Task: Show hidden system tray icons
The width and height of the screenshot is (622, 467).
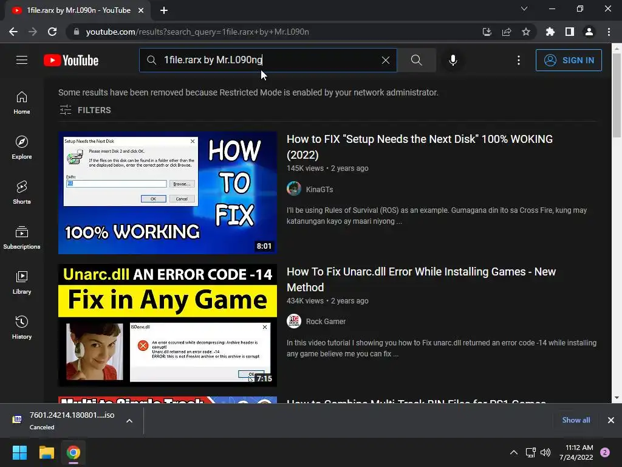Action: (x=514, y=452)
